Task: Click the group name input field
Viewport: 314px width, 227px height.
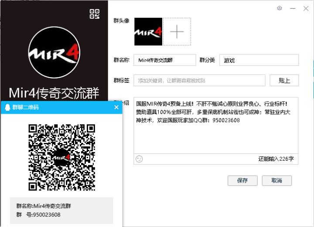Action: [x=164, y=60]
